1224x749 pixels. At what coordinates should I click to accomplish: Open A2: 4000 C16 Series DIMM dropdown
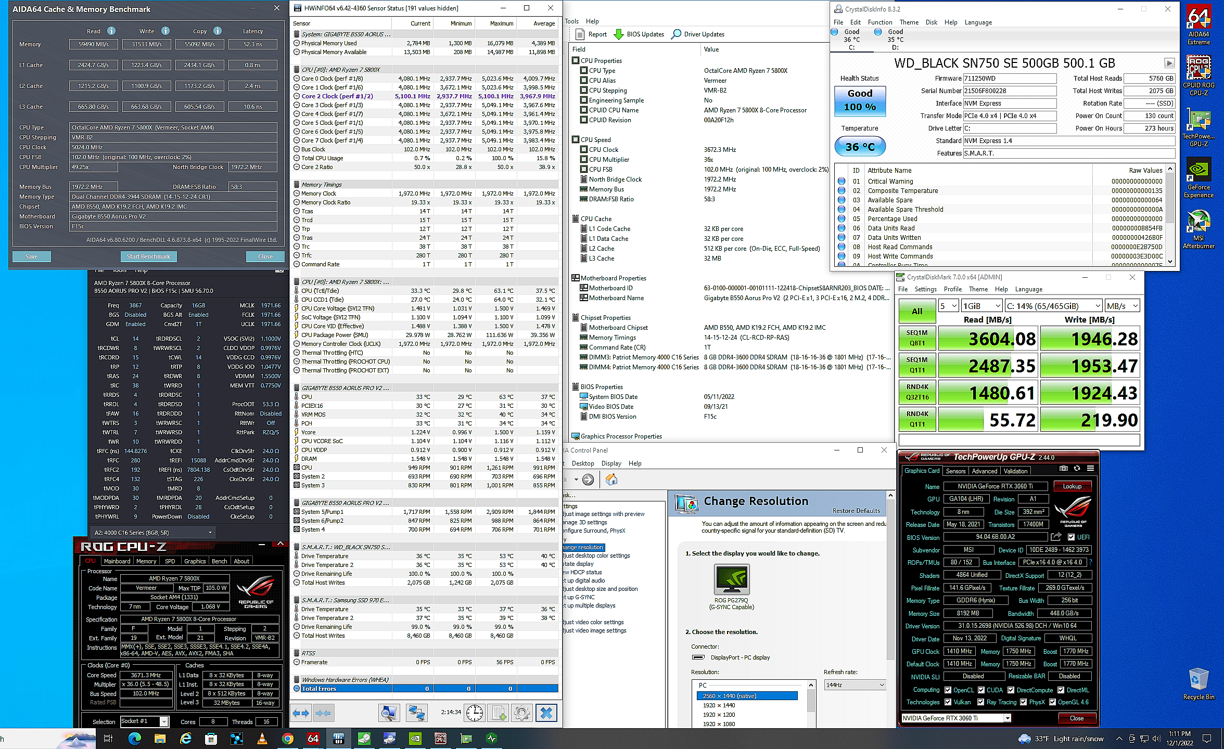[x=152, y=533]
